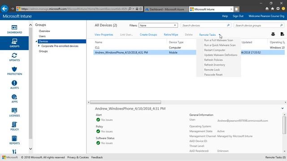Open the Updates section
This screenshot has width=287, height=161.
point(14,57)
